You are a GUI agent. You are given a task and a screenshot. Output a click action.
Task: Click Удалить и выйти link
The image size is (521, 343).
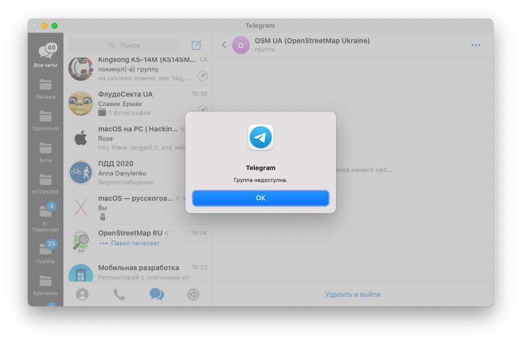(x=353, y=294)
